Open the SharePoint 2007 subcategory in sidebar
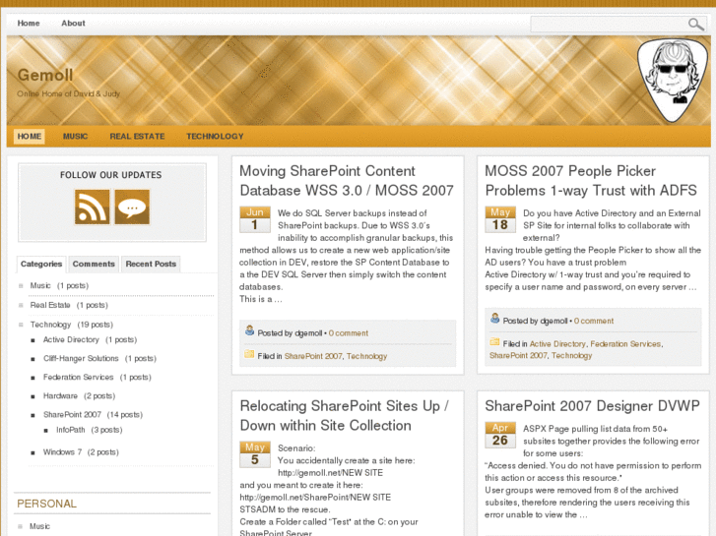This screenshot has width=716, height=536. 72,415
